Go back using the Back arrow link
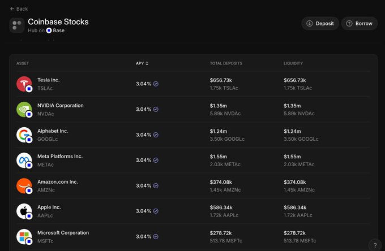Image resolution: width=385 pixels, height=251 pixels. [19, 9]
